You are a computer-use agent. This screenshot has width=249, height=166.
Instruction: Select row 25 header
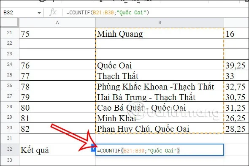(10, 75)
